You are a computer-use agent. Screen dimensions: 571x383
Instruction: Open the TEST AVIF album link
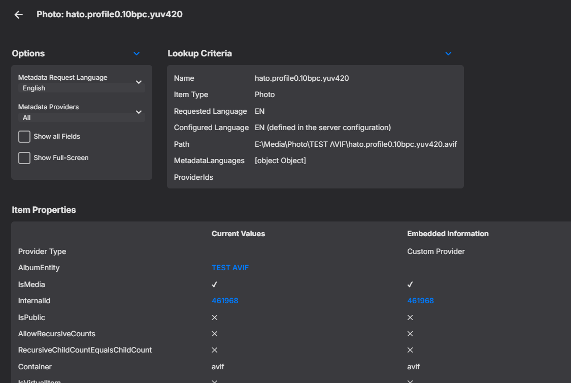point(230,268)
